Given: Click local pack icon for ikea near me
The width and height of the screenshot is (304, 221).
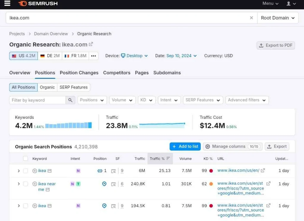Looking at the screenshot, I should coord(104,184).
